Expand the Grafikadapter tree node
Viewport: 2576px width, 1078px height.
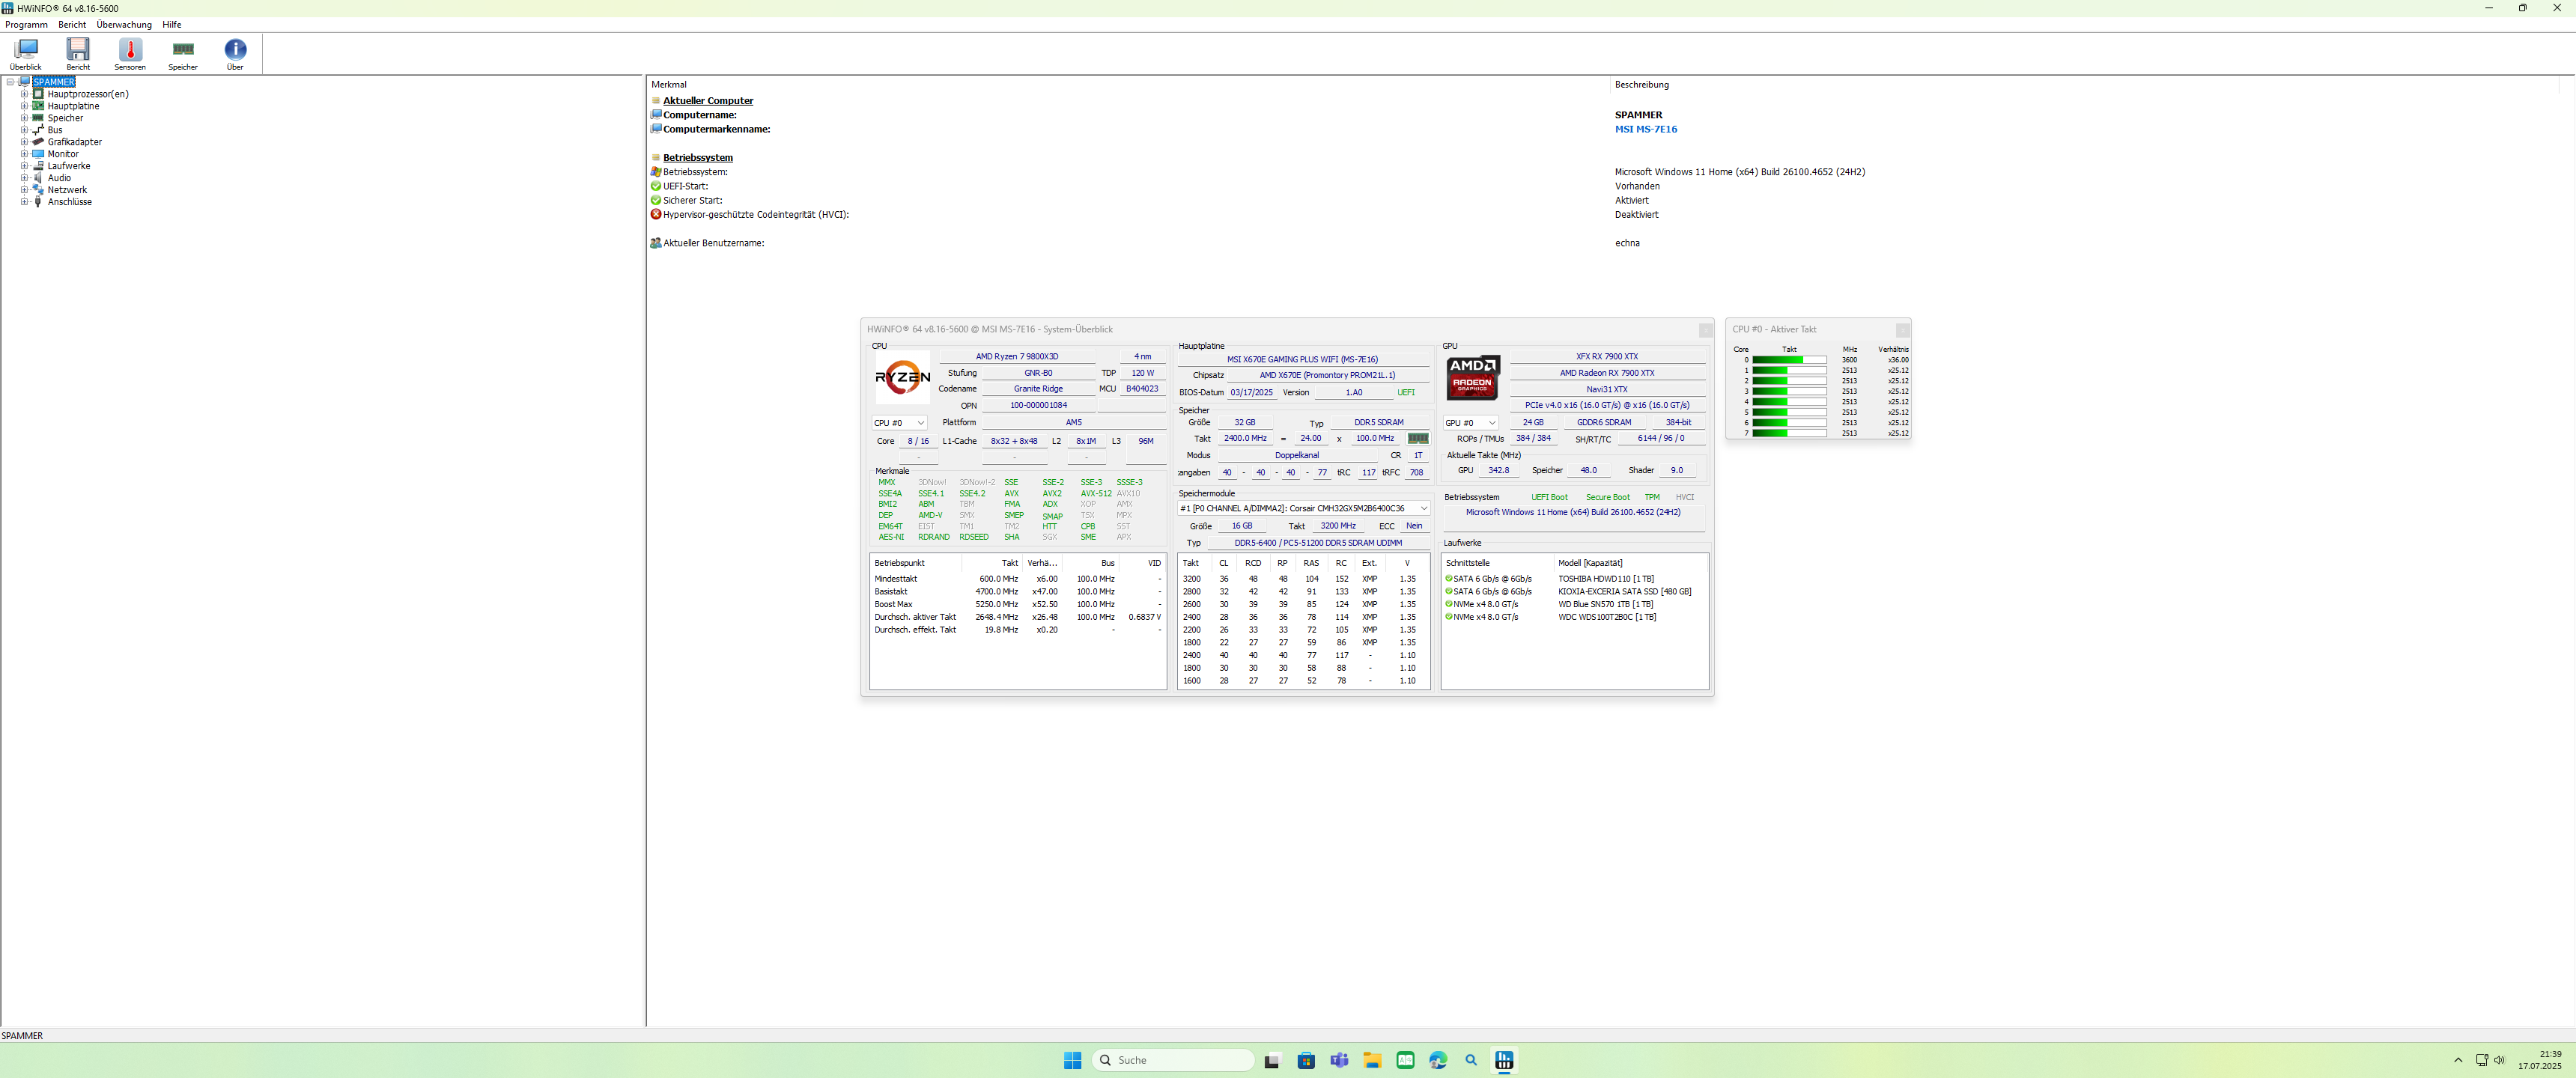[25, 142]
